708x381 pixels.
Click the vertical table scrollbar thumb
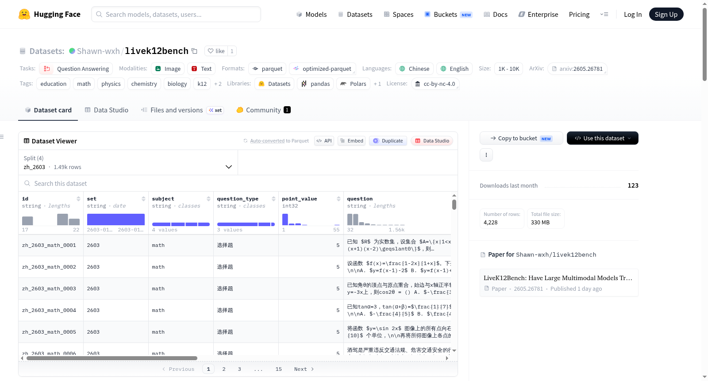(454, 204)
